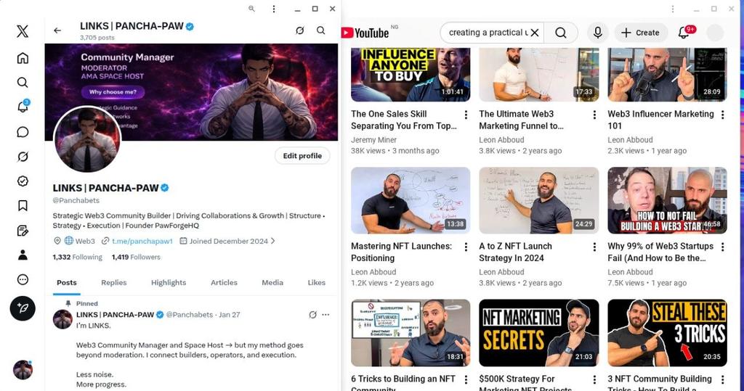Open Grok in X sidebar

pyautogui.click(x=23, y=157)
